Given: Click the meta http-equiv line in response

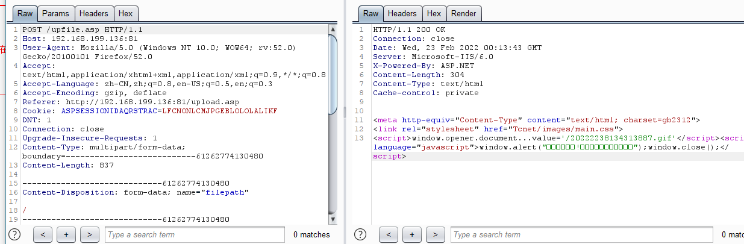Looking at the screenshot, I should 536,120.
